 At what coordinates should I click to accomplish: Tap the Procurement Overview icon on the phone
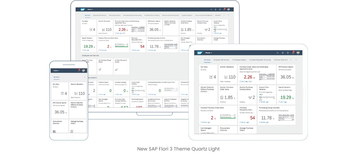pyautogui.click(x=54, y=131)
